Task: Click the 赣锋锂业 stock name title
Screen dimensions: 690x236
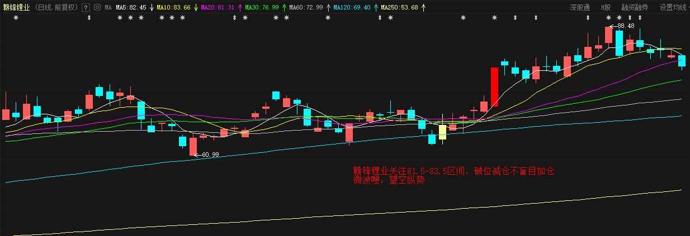Action: (17, 8)
